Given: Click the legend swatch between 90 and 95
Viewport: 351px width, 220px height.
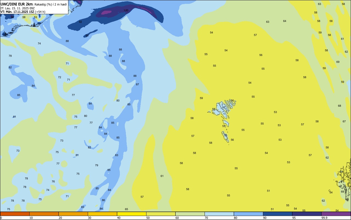Looking at the screenshot, I should point(278,214).
